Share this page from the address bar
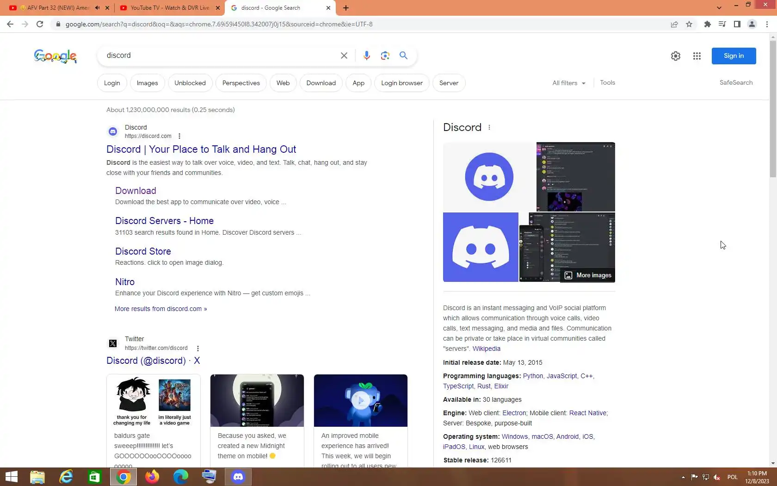777x486 pixels. (x=674, y=24)
